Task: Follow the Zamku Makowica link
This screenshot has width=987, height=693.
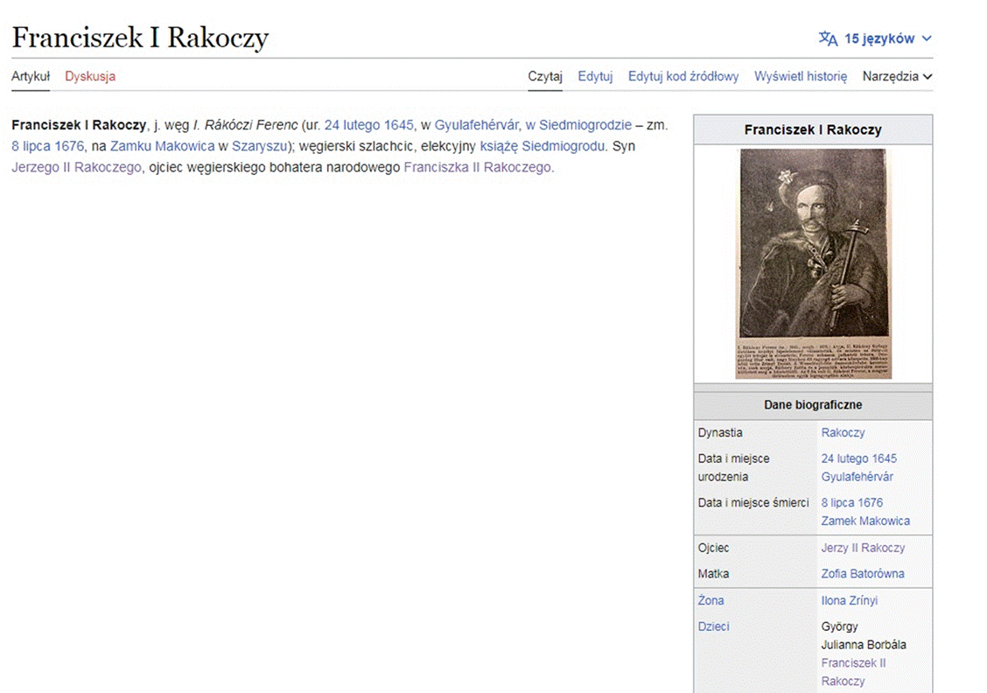Action: (163, 146)
